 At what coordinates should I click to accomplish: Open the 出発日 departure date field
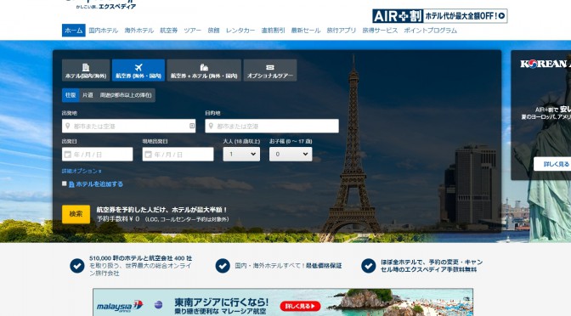(97, 155)
